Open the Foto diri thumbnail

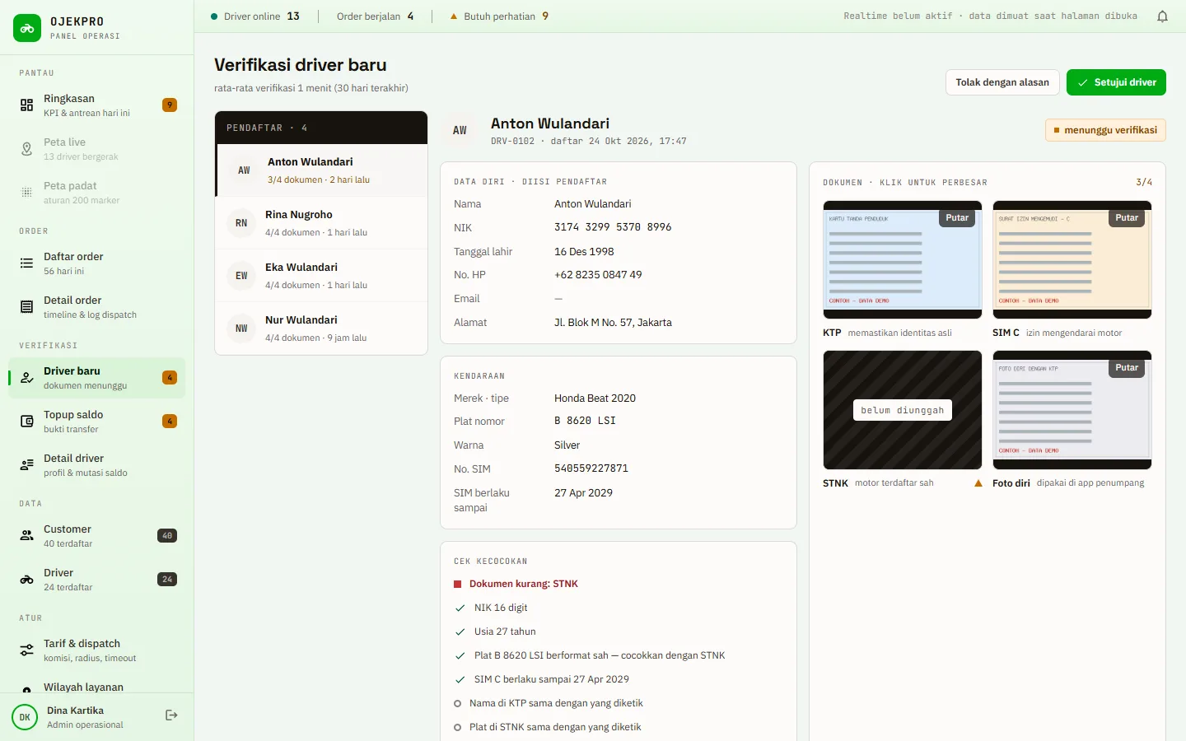[1072, 410]
